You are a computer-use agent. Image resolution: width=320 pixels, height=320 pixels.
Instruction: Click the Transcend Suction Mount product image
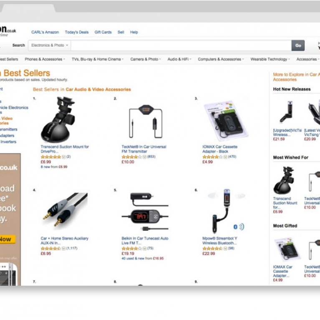click(58, 120)
